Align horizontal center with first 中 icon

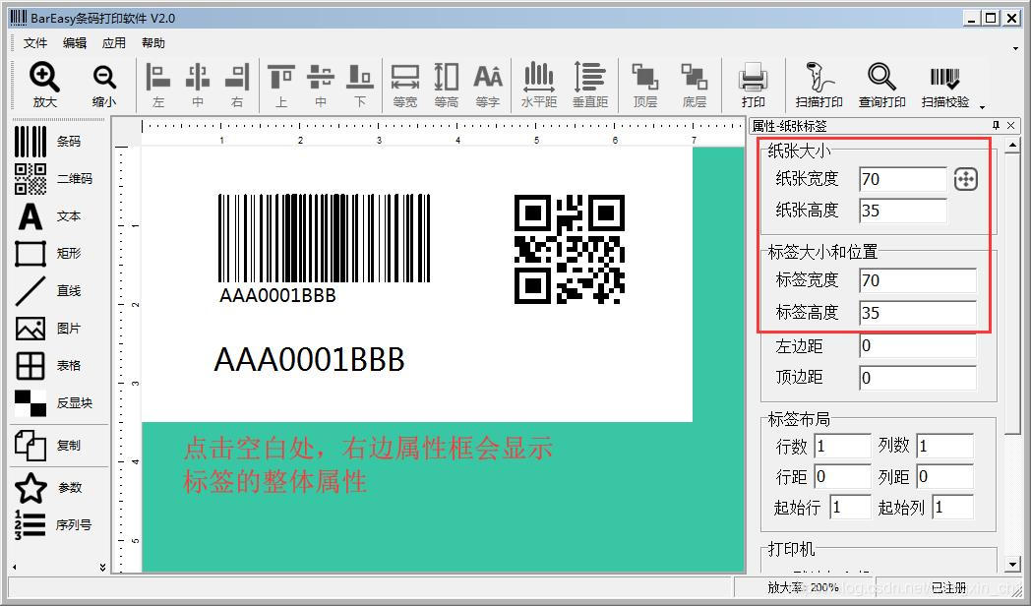click(x=198, y=85)
